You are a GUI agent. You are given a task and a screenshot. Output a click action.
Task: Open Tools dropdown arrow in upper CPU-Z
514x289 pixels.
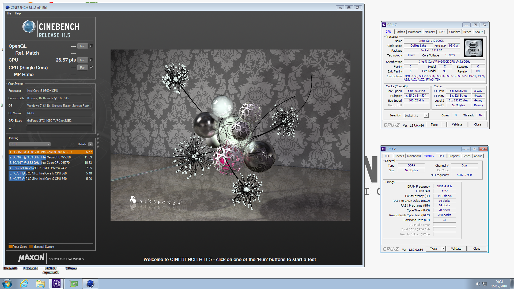click(x=444, y=124)
